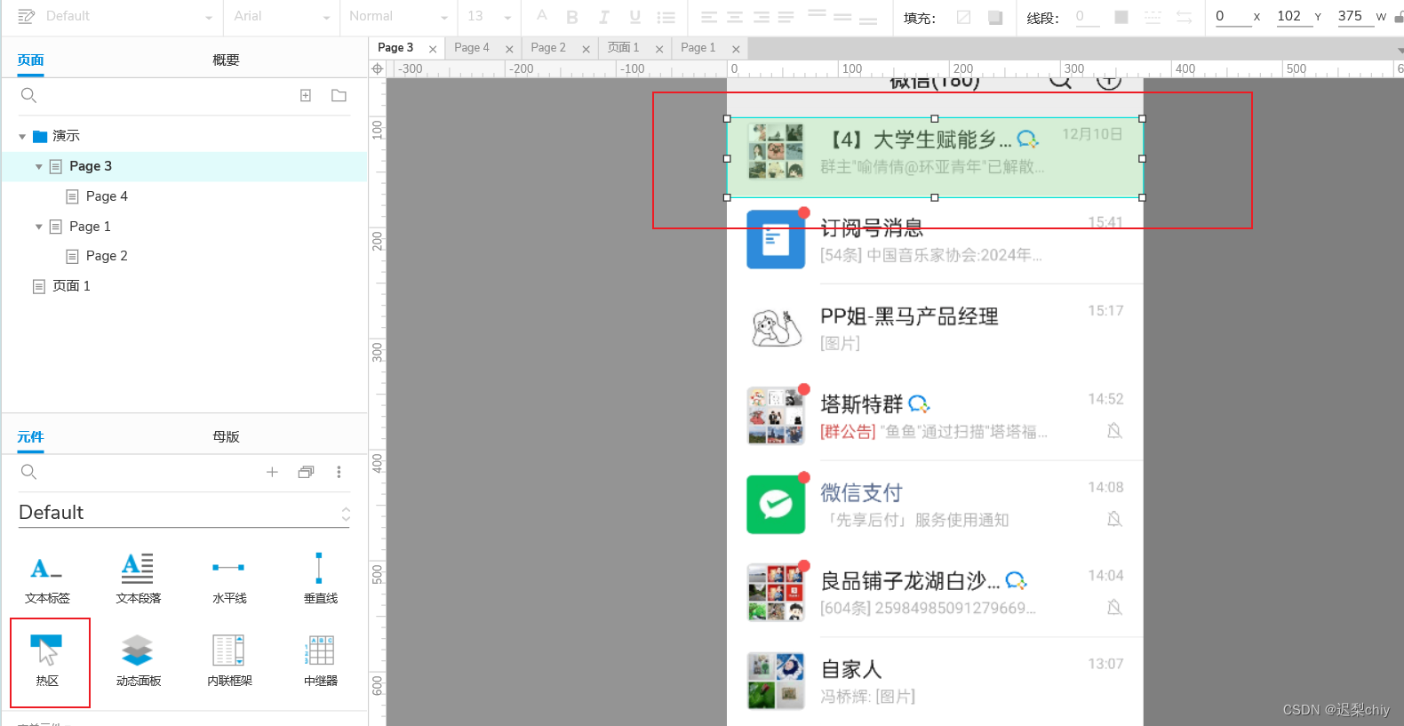Click the style editor icon beside Default
Screen dimensions: 1404x726
[26, 16]
